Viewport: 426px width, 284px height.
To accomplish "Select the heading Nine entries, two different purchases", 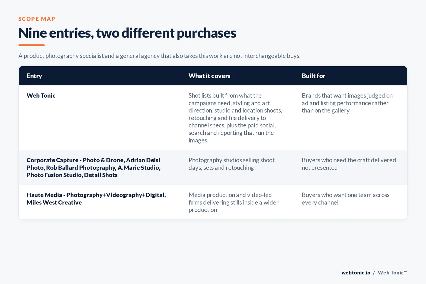I will [127, 33].
